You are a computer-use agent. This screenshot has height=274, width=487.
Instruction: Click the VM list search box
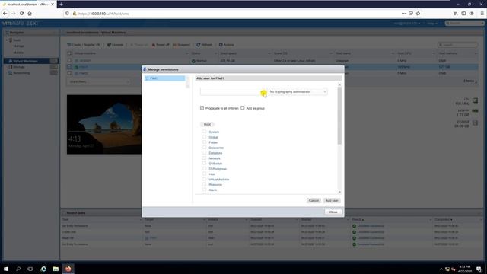tap(457, 45)
